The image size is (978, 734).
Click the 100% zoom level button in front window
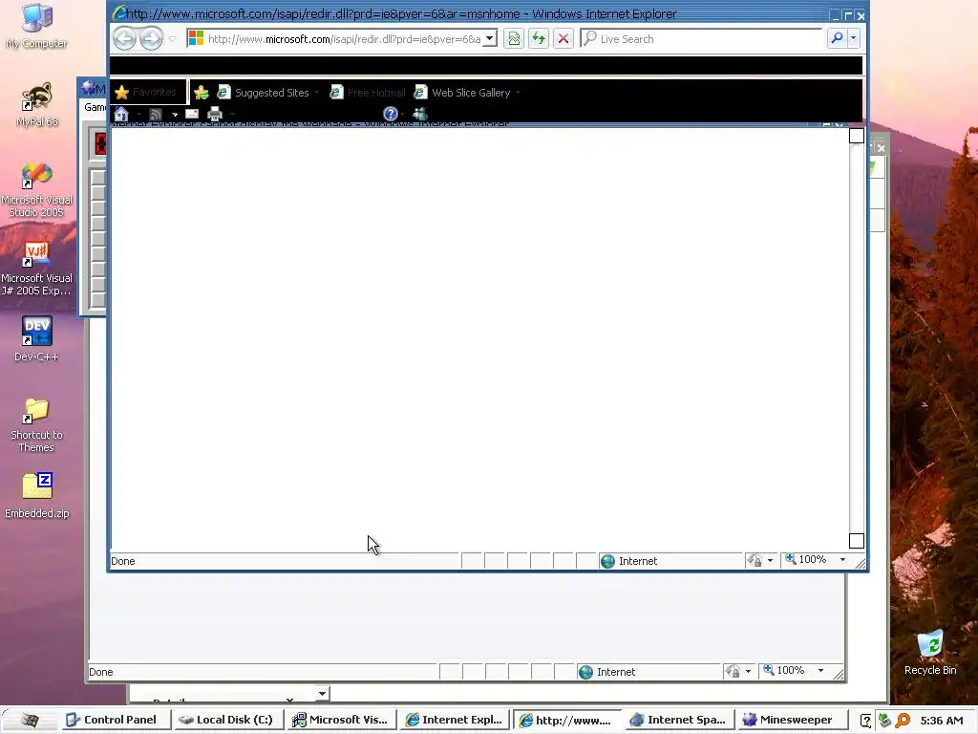806,560
